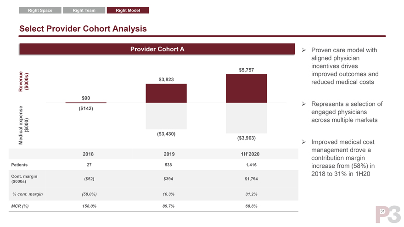Switch to the Right Space tab
Screen dimensions: 404x227
40,10
